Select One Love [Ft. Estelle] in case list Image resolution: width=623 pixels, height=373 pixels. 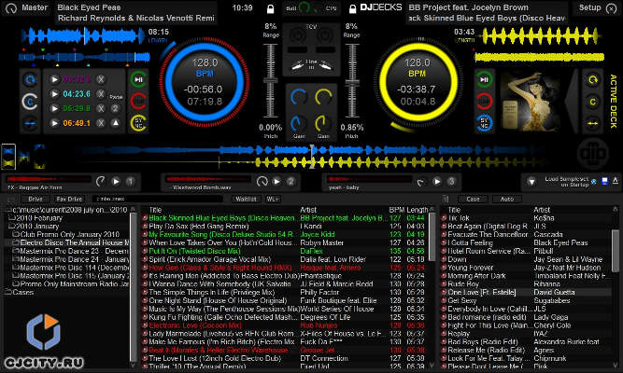[482, 292]
